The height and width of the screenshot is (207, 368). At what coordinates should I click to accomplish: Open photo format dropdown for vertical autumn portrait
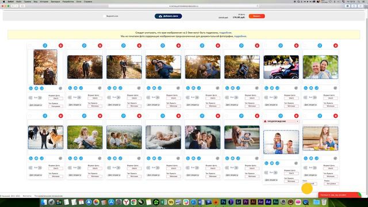(56, 98)
